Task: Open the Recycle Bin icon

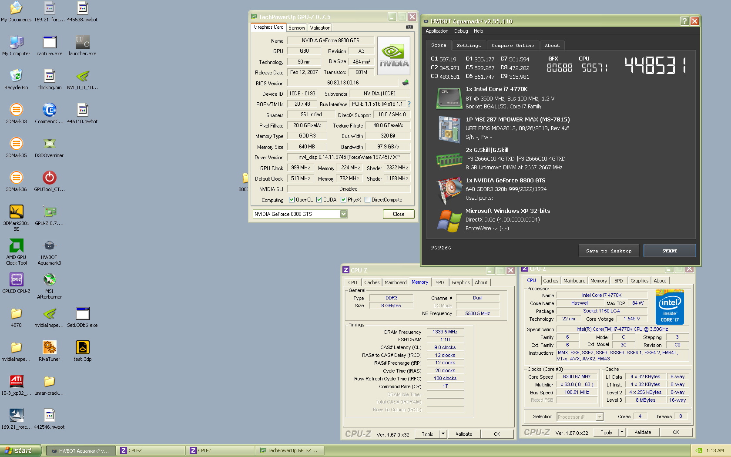Action: 16,80
